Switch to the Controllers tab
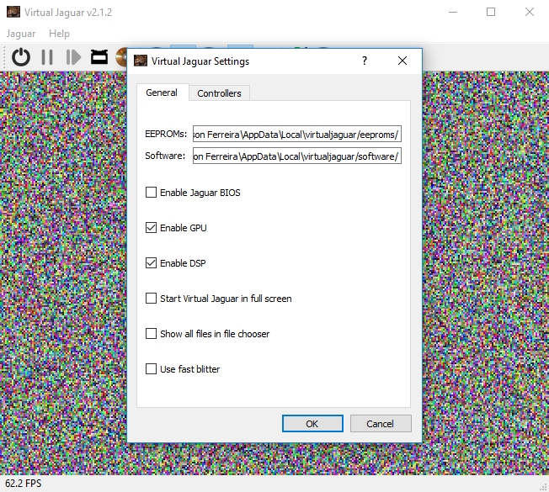The width and height of the screenshot is (549, 492). tap(219, 93)
